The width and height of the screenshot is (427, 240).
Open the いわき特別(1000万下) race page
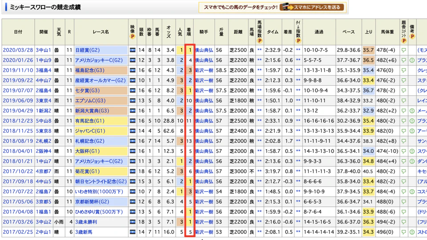pyautogui.click(x=99, y=192)
